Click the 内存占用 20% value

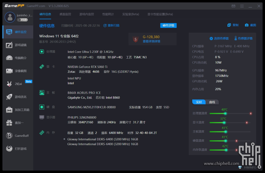(218, 89)
